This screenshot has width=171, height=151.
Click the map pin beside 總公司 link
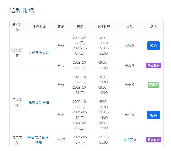(x=135, y=140)
